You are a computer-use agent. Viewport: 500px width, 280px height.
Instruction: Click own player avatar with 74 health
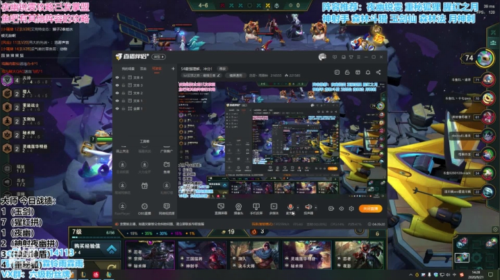(485, 58)
